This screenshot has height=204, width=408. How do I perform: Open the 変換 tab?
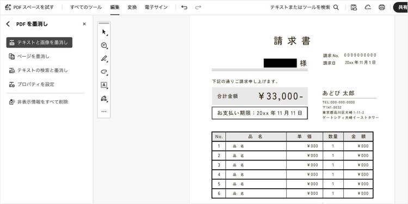[x=132, y=7]
